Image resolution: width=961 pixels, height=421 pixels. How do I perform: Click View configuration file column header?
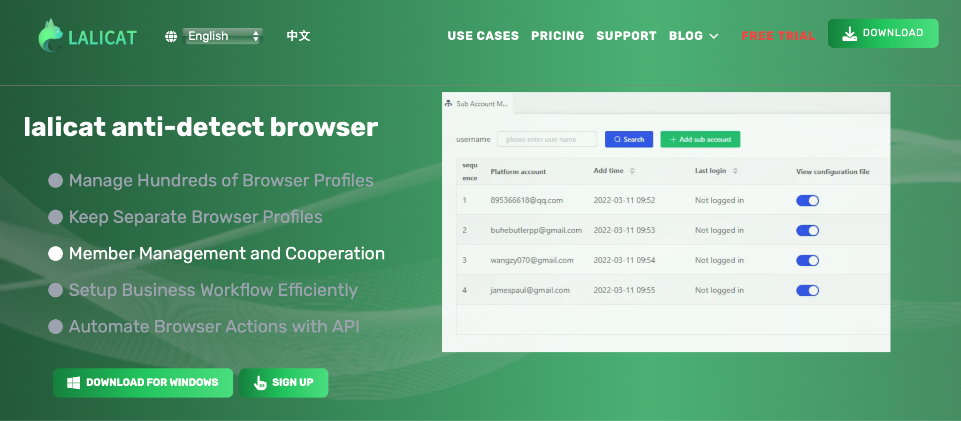point(832,172)
